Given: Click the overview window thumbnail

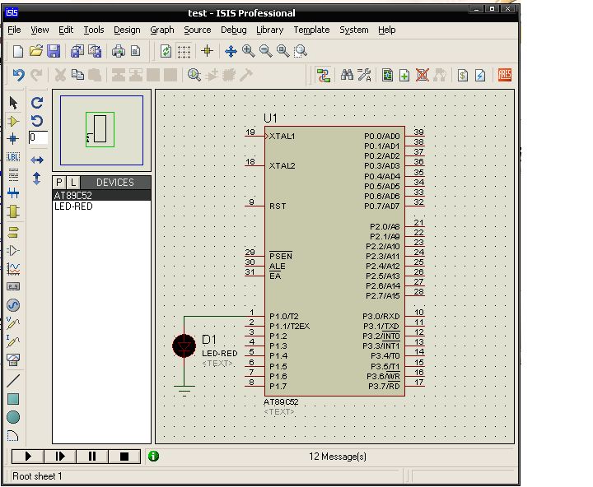Looking at the screenshot, I should tap(101, 130).
